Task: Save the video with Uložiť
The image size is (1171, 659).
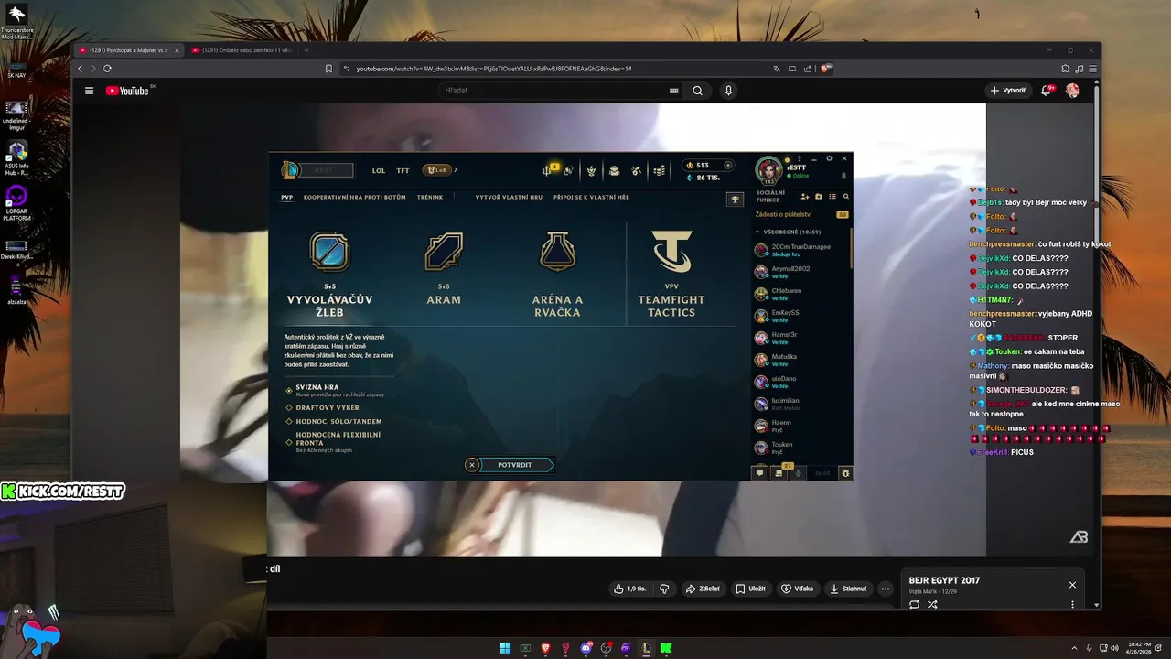Action: pyautogui.click(x=751, y=589)
